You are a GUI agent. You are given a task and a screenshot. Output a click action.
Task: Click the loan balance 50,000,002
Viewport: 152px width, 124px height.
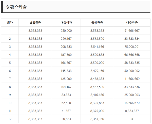132,71
